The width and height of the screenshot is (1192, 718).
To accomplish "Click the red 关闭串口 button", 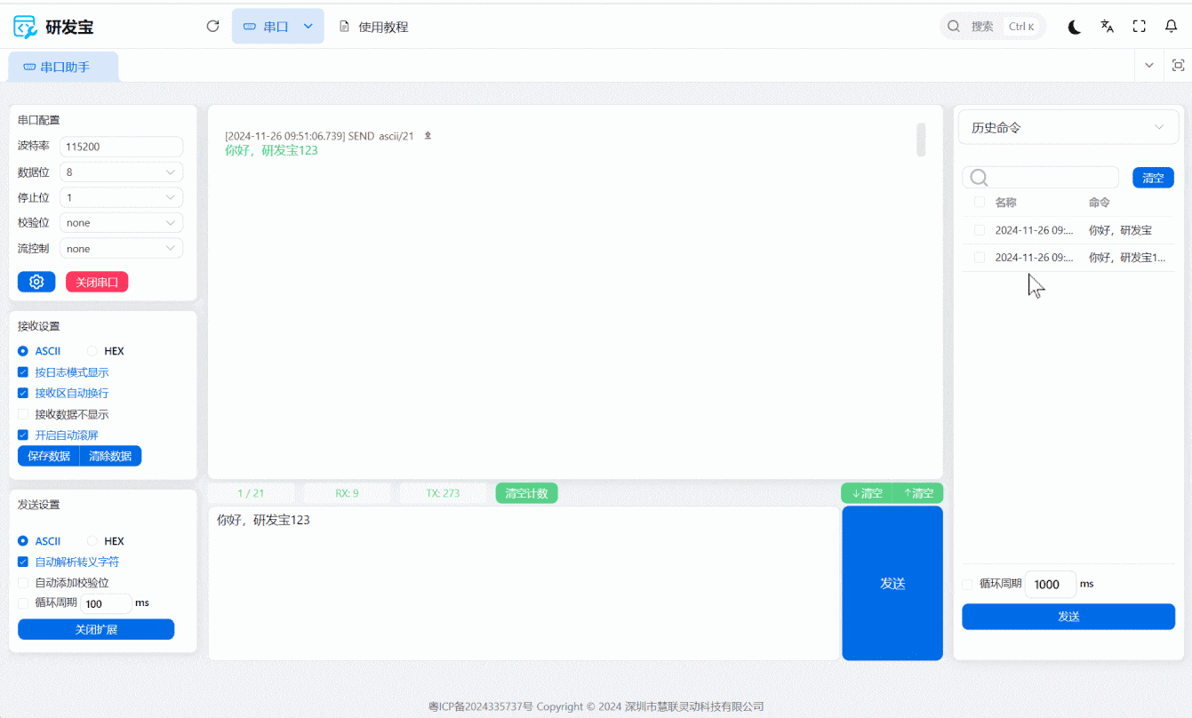I will coord(97,282).
